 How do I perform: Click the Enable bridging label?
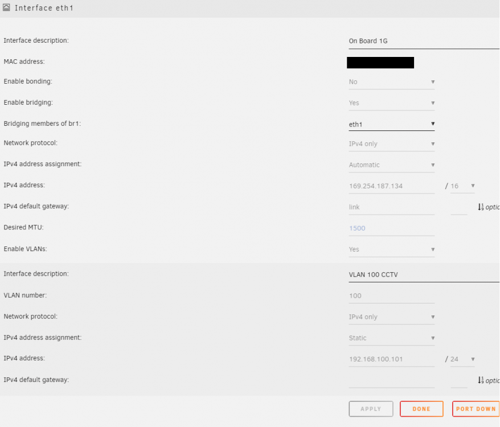tap(28, 102)
